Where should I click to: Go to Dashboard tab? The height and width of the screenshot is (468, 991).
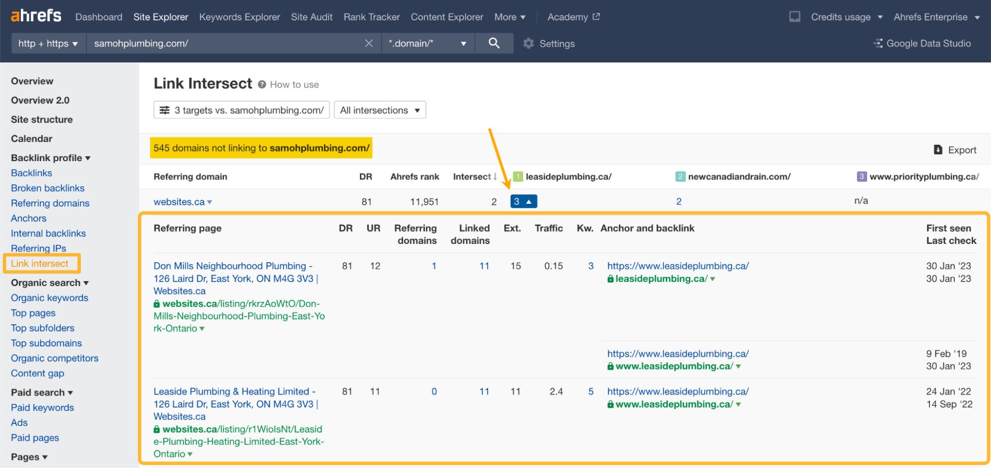99,17
